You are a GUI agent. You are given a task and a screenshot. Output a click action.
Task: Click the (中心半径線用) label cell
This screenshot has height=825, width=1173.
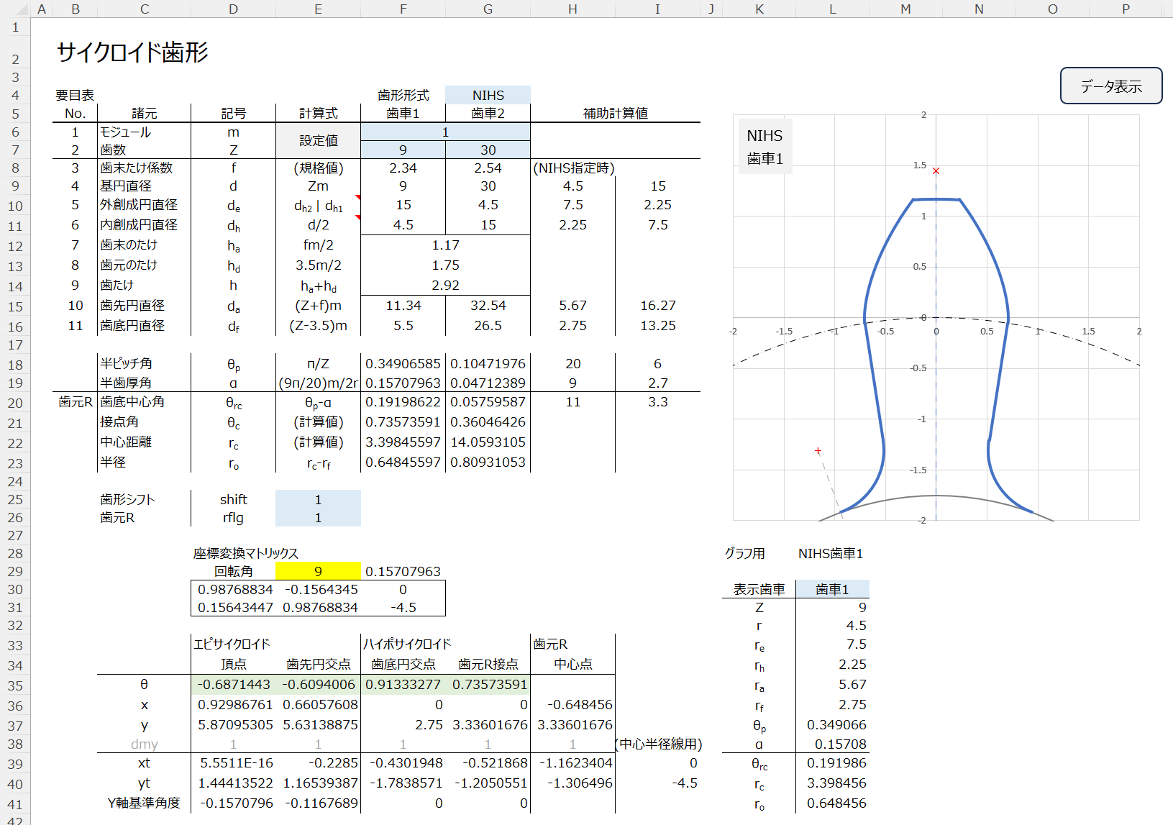click(658, 744)
